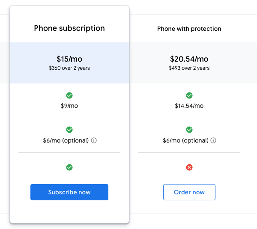257x229 pixels.
Task: Open the info icon in Phone subscription column
Action: pos(94,140)
